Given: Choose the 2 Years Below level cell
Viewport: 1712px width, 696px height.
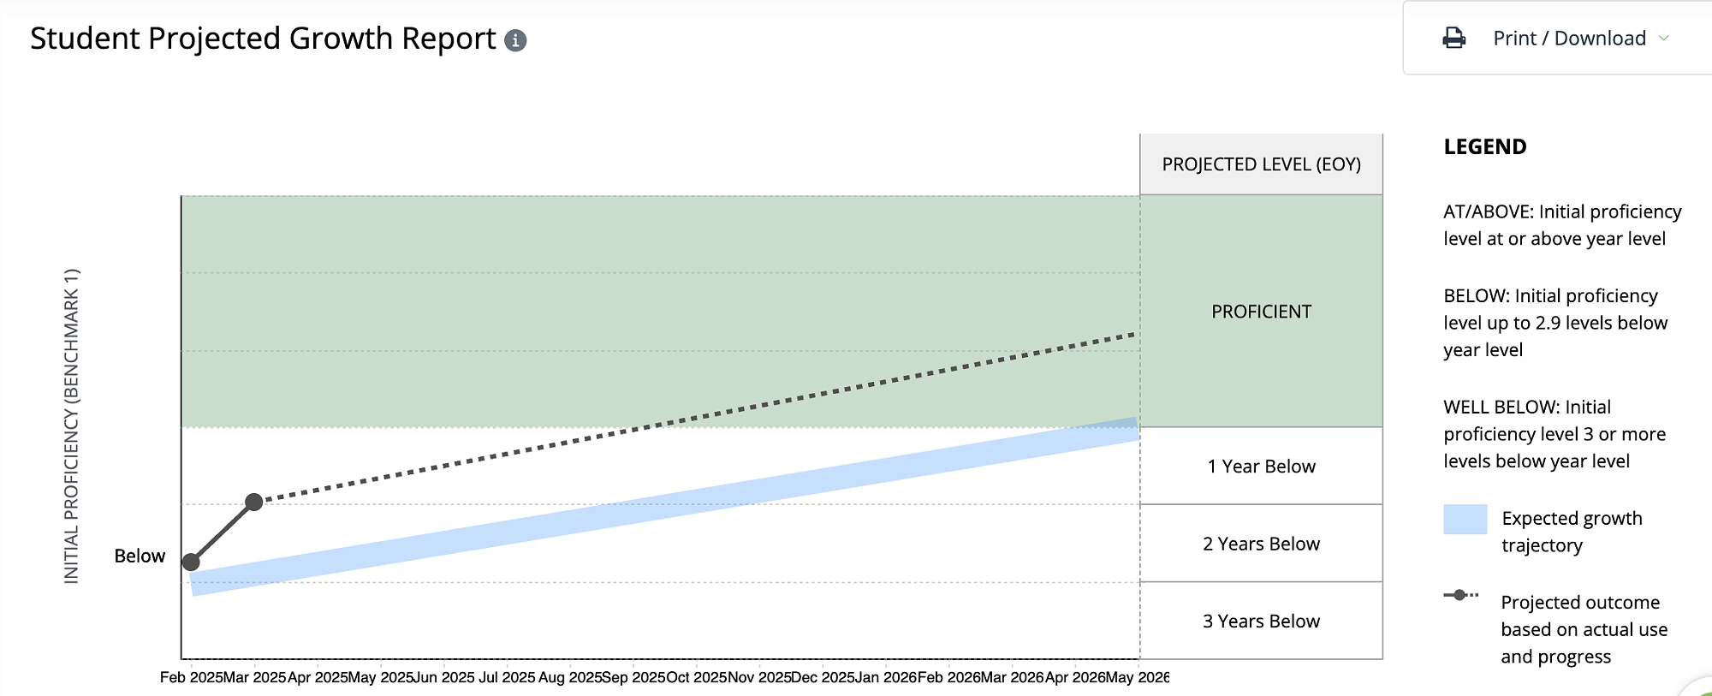Looking at the screenshot, I should (x=1261, y=544).
